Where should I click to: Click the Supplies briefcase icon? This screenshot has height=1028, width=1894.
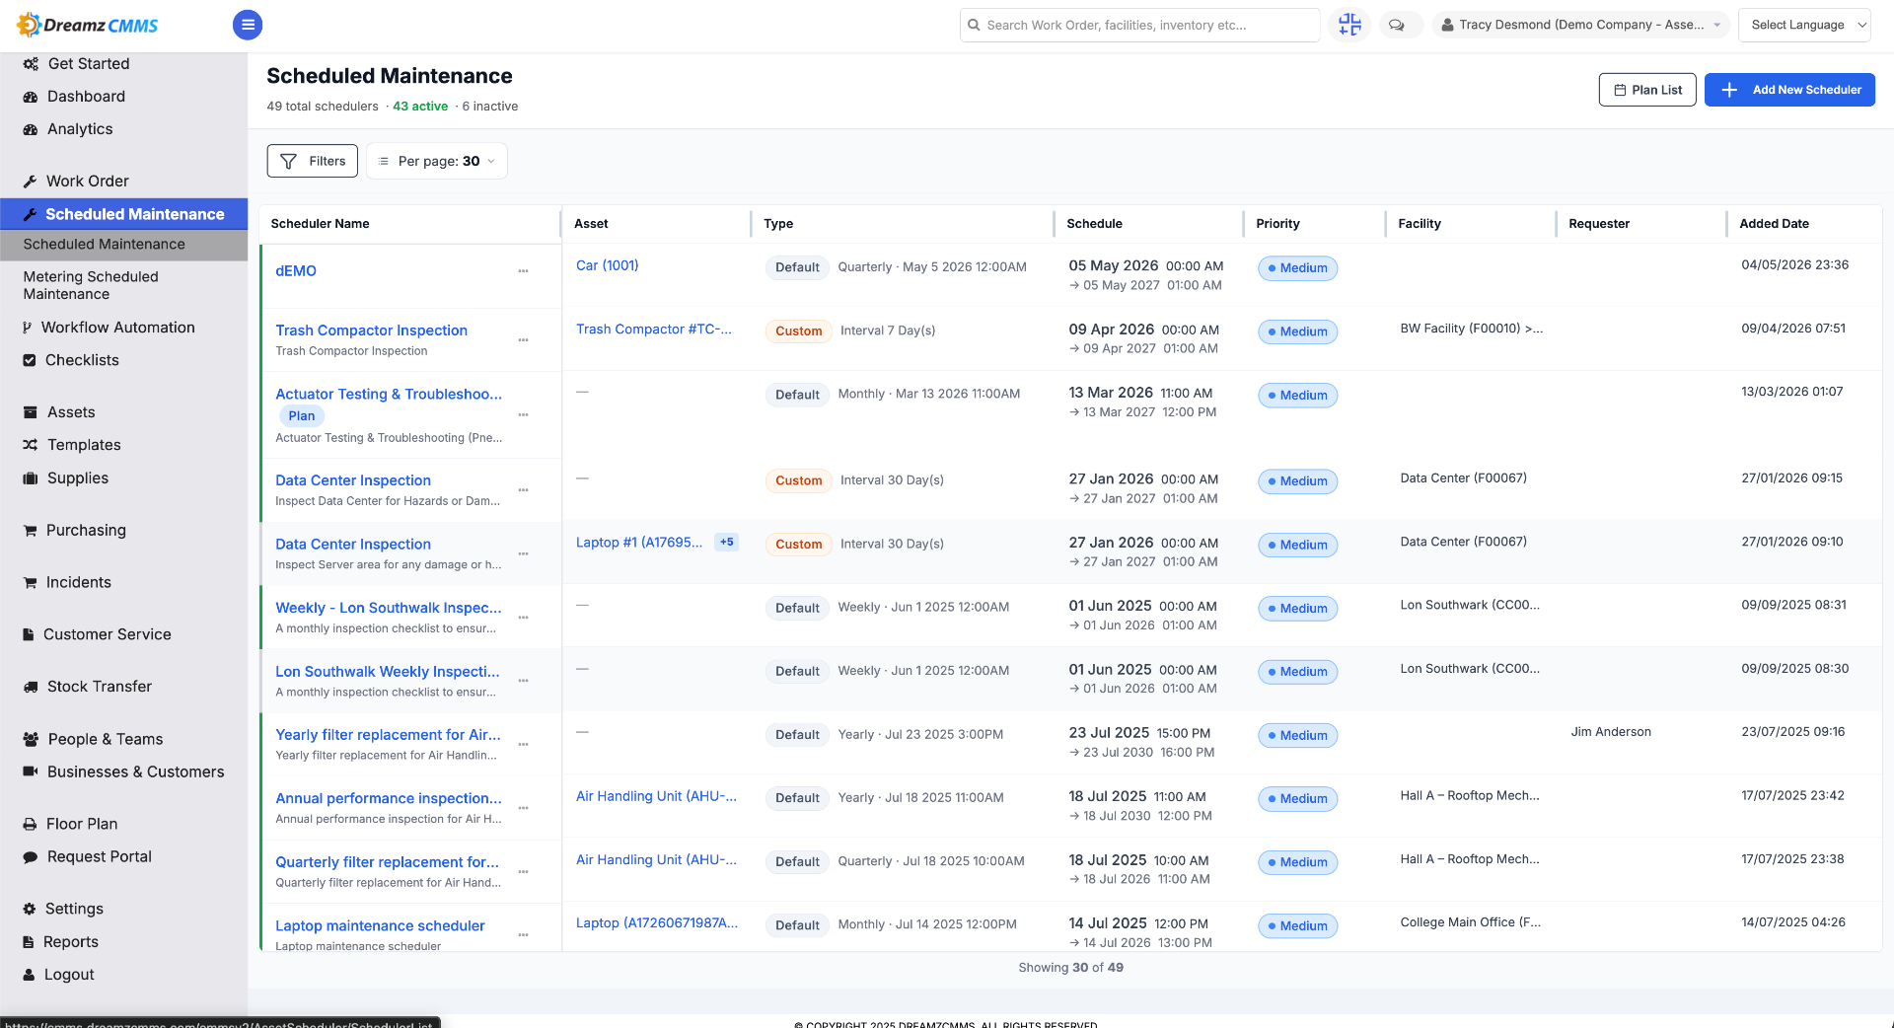coord(31,478)
